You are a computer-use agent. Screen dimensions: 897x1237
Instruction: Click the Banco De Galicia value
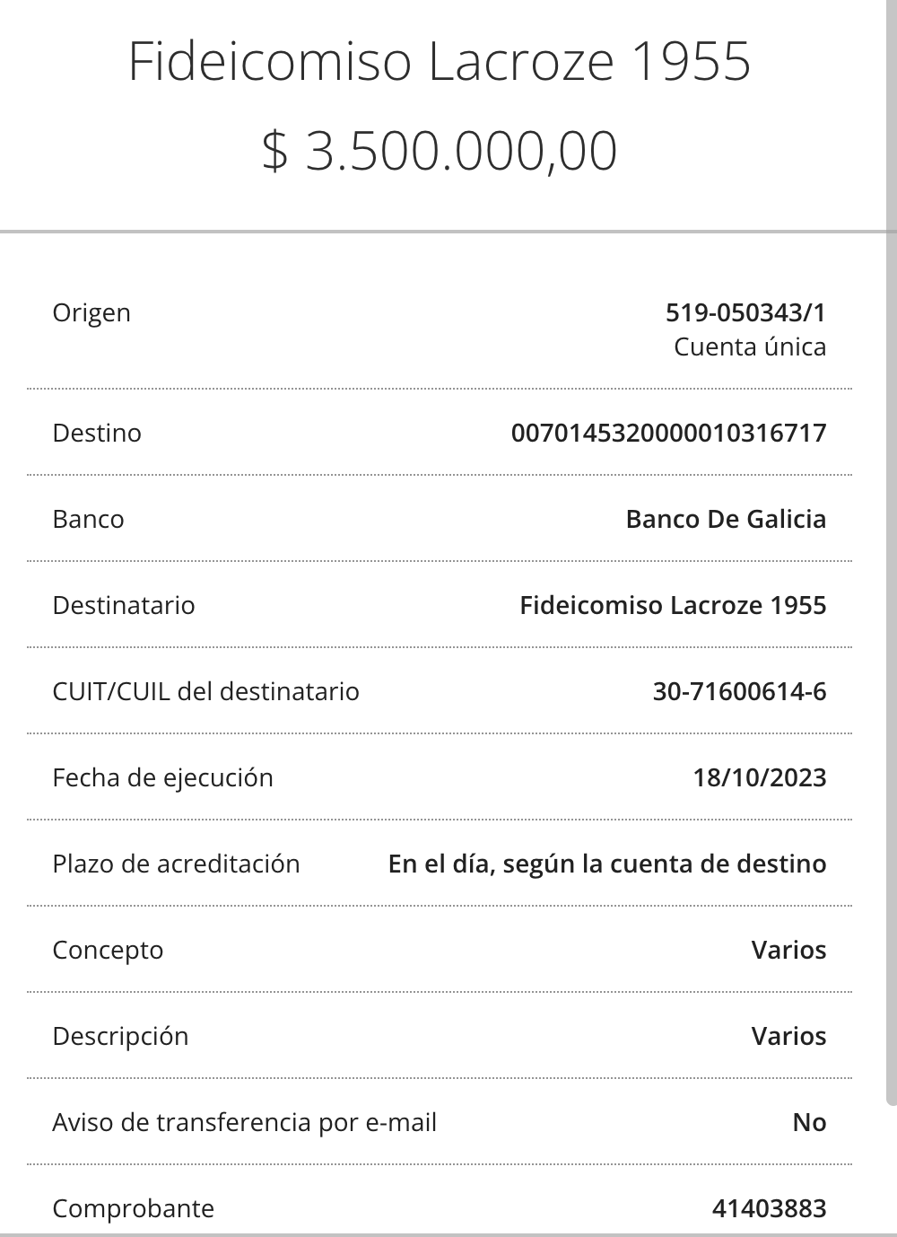coord(726,519)
